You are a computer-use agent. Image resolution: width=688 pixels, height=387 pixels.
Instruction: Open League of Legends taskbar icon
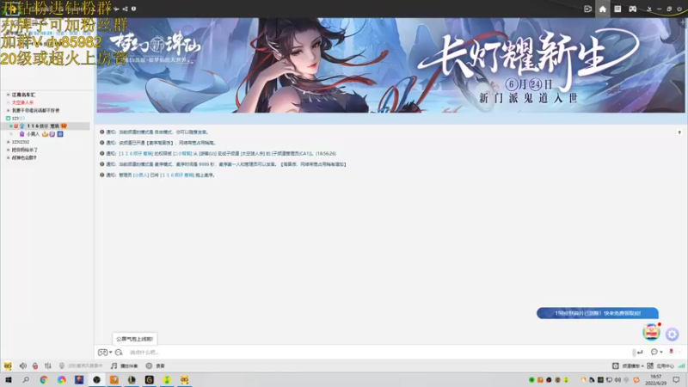tap(132, 379)
